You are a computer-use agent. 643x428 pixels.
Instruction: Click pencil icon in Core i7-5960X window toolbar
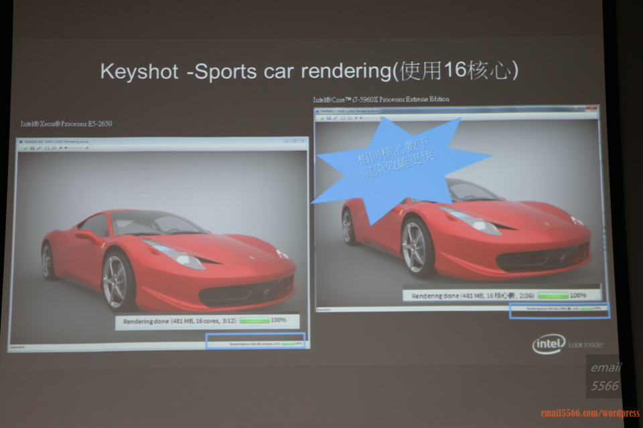click(x=335, y=118)
